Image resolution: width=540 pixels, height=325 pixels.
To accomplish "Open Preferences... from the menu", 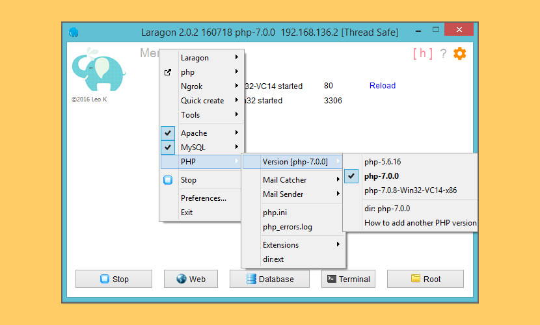I will [201, 198].
